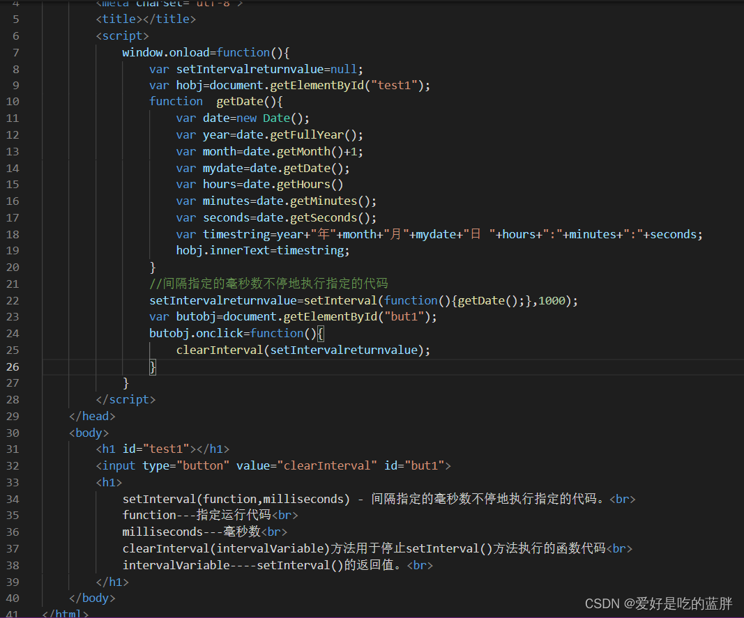The width and height of the screenshot is (744, 618).
Task: Click the green Chinese comment on line 21
Action: pyautogui.click(x=269, y=284)
